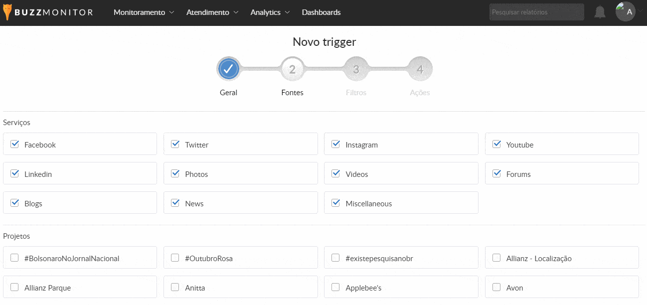Check the Avon project checkbox
The height and width of the screenshot is (305, 647).
(x=496, y=288)
